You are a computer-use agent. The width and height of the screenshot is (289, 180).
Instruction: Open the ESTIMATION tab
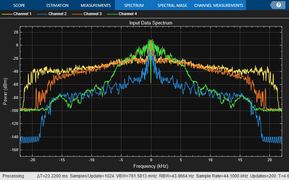57,5
